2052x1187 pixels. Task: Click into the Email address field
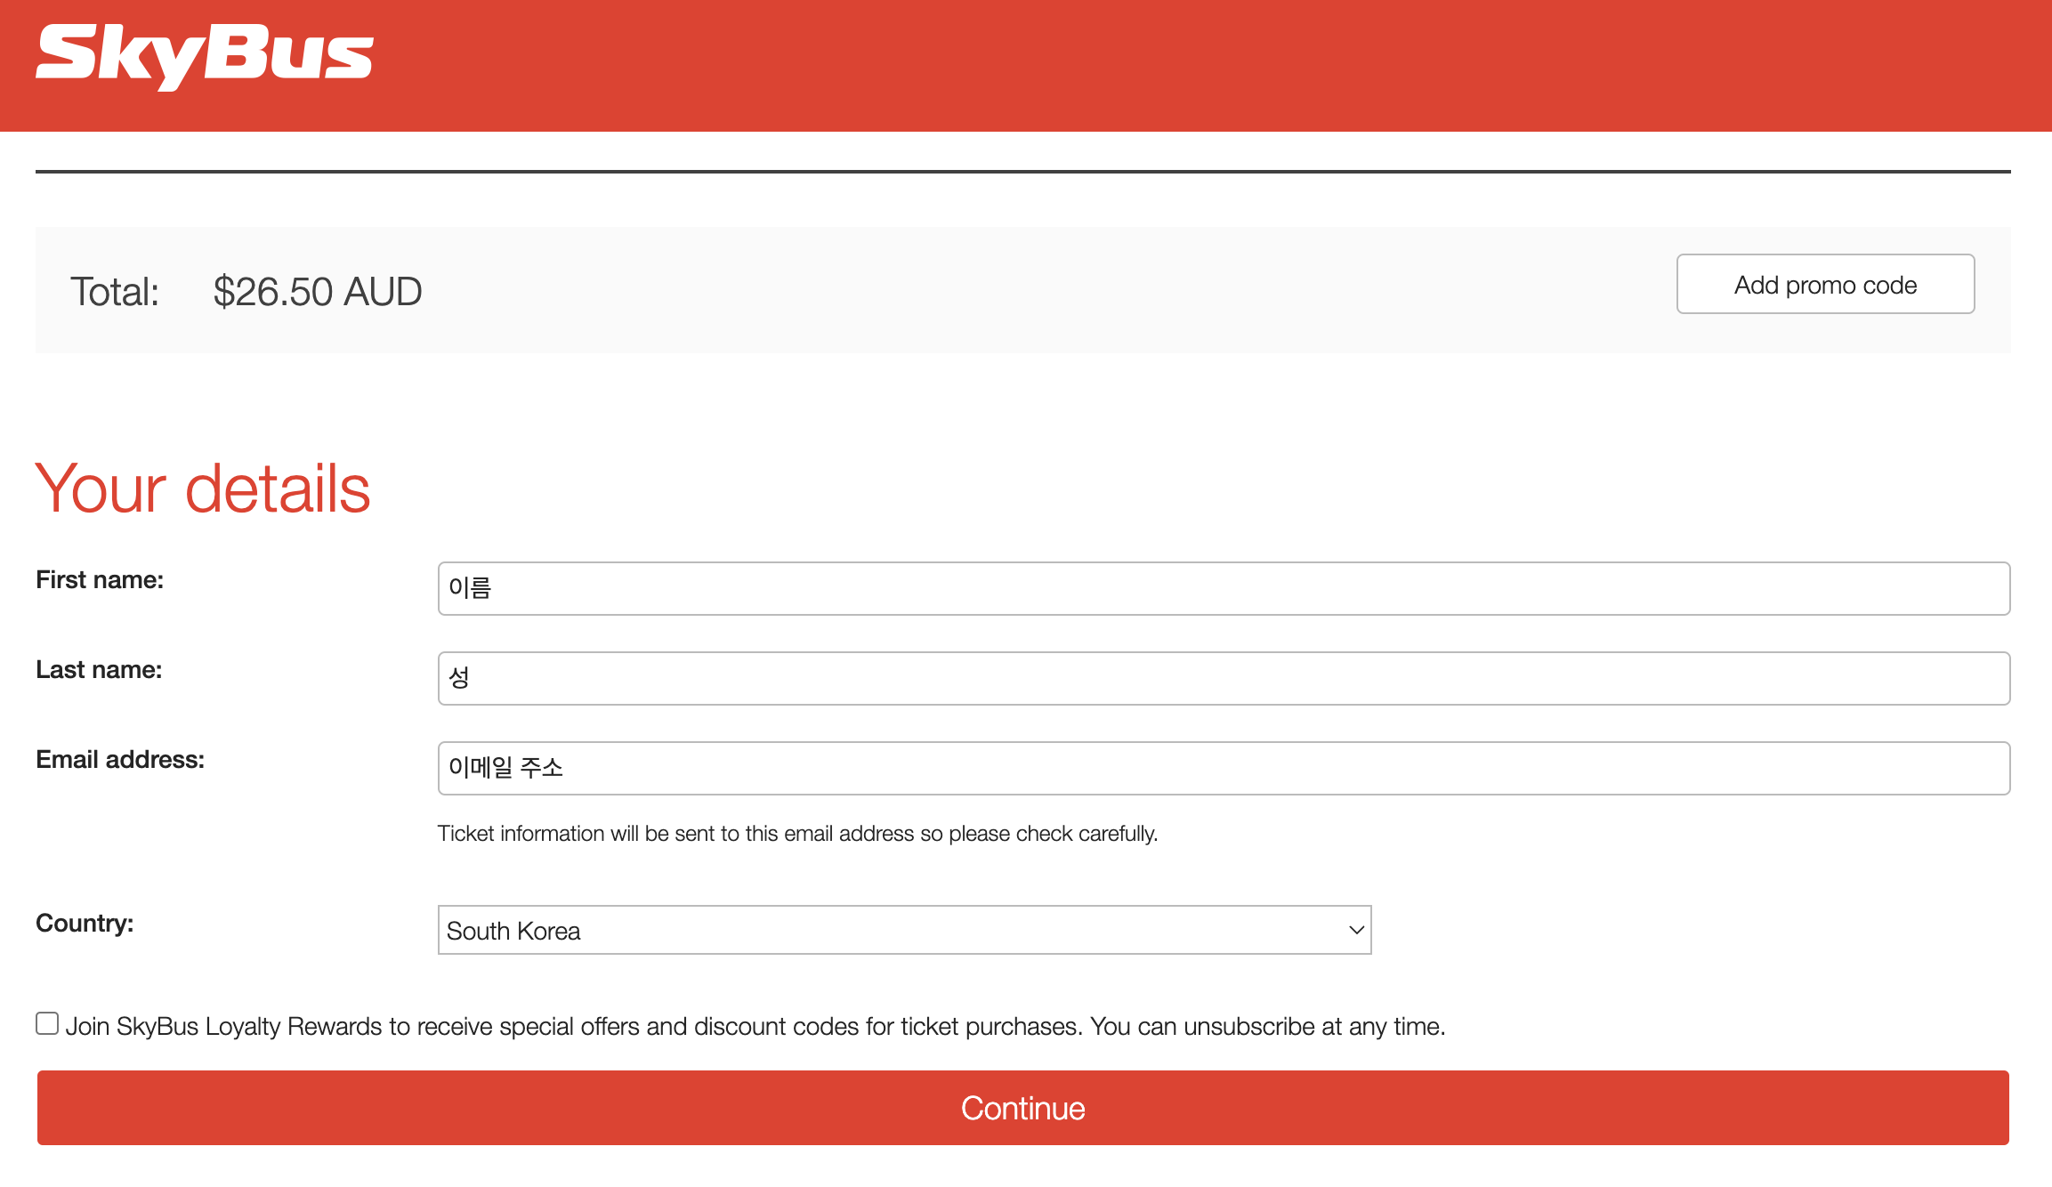[x=1224, y=768]
